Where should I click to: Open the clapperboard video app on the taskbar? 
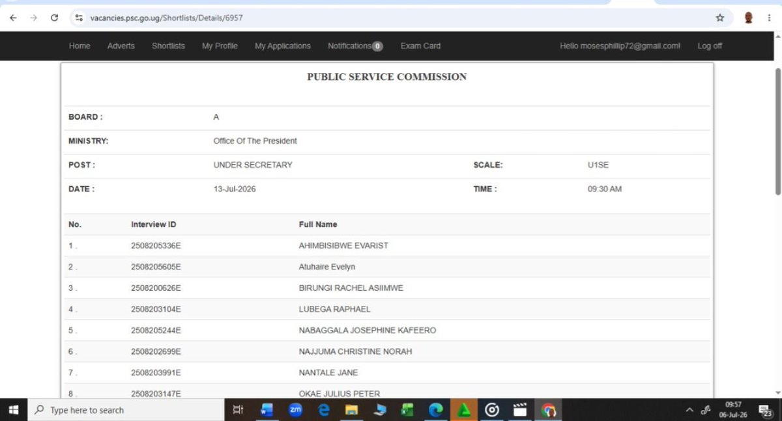[520, 410]
